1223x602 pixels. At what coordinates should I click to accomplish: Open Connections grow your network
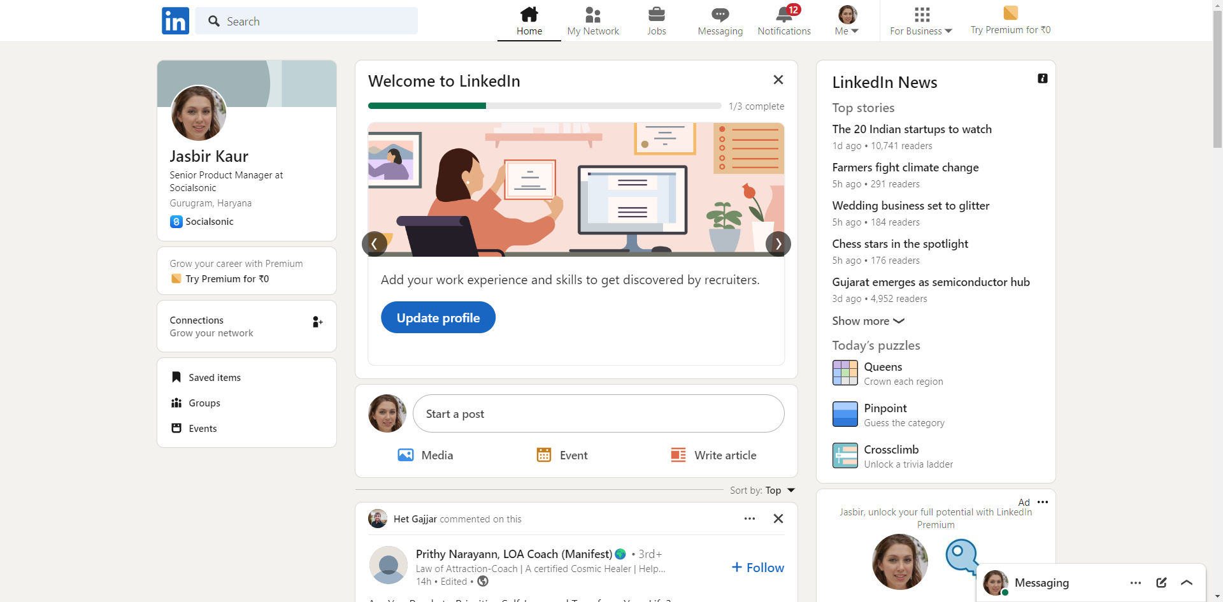247,326
